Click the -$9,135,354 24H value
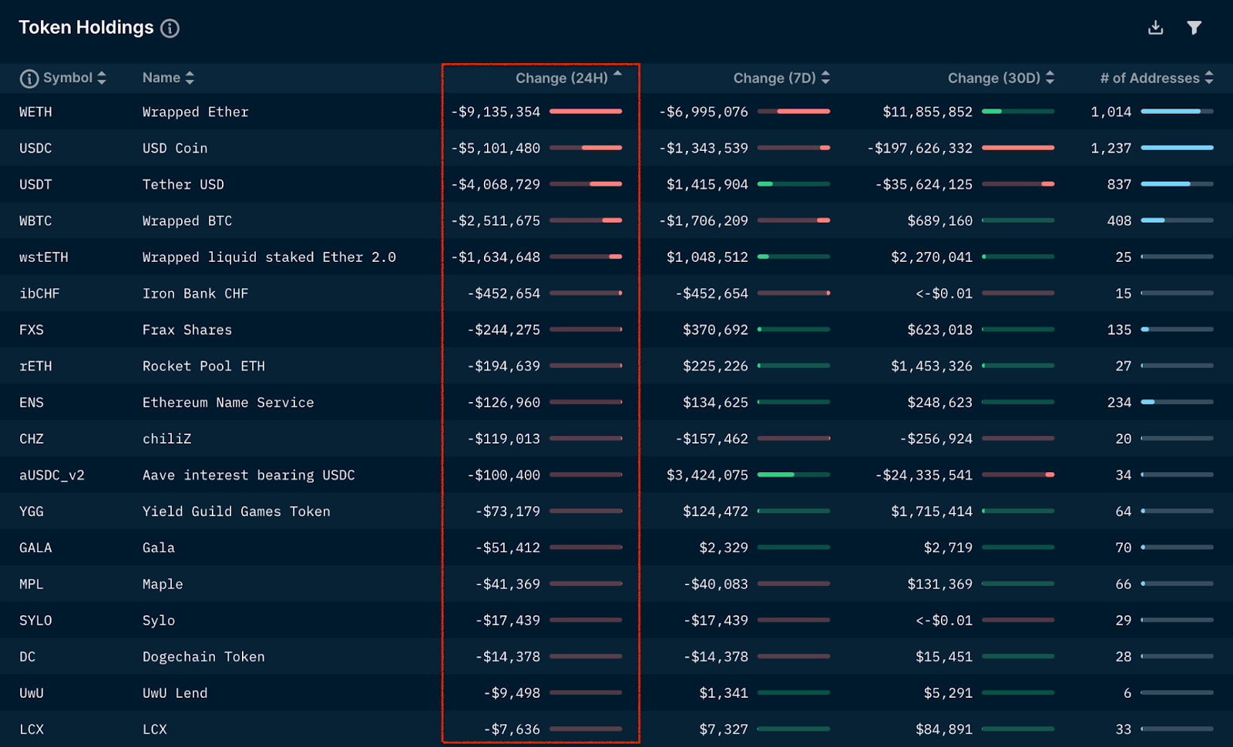Viewport: 1233px width, 747px height. point(496,112)
